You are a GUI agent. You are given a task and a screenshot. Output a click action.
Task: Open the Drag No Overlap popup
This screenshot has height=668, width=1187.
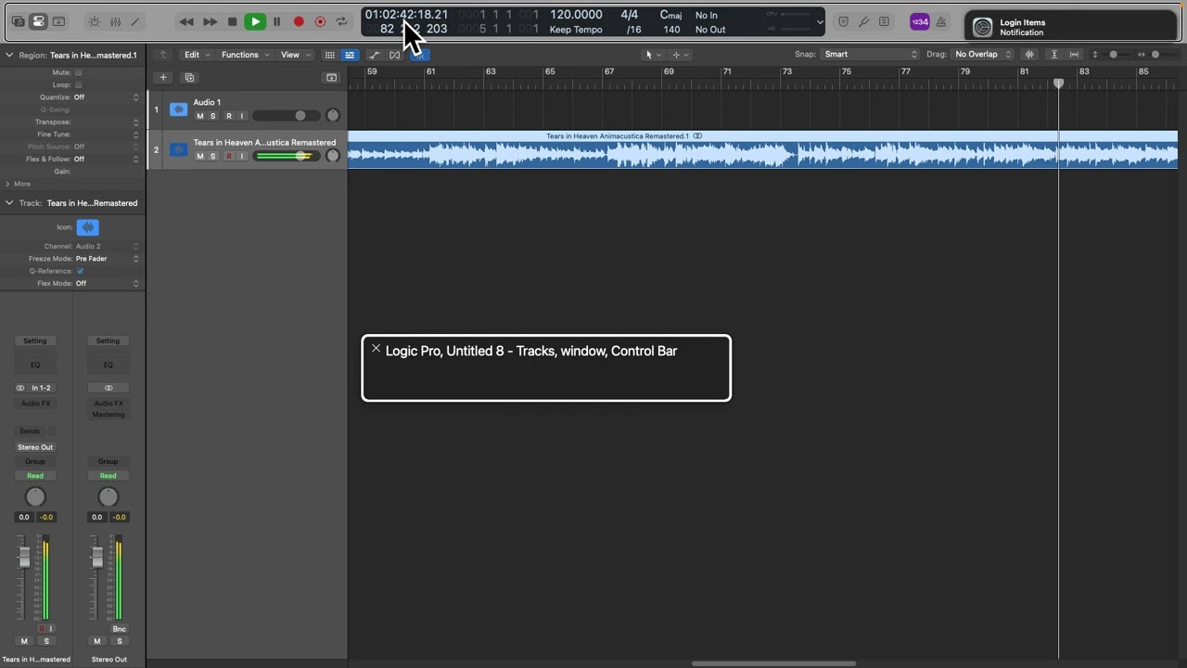click(982, 55)
